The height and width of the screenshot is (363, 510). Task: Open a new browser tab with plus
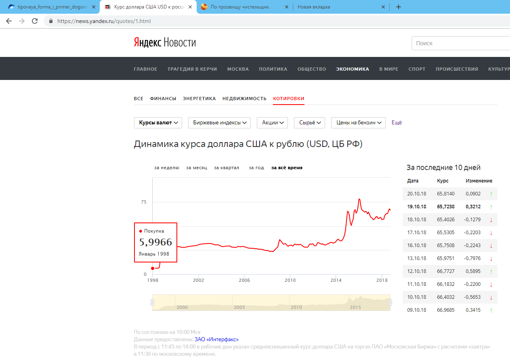click(398, 7)
